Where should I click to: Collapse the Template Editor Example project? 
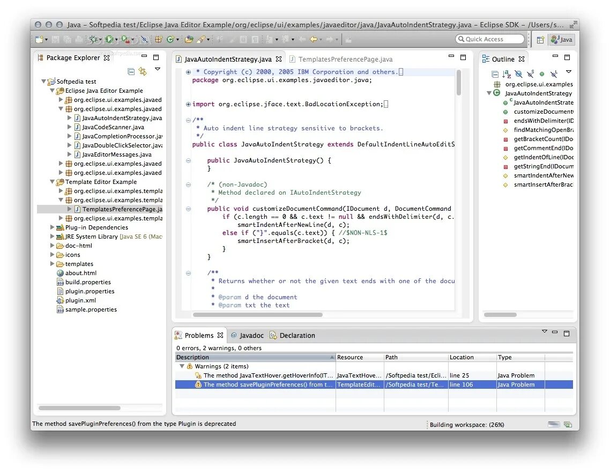[x=52, y=182]
